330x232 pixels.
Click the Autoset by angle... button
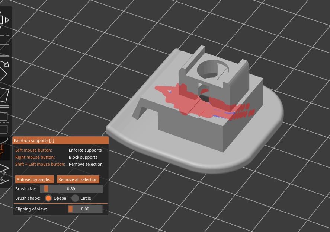pyautogui.click(x=35, y=179)
